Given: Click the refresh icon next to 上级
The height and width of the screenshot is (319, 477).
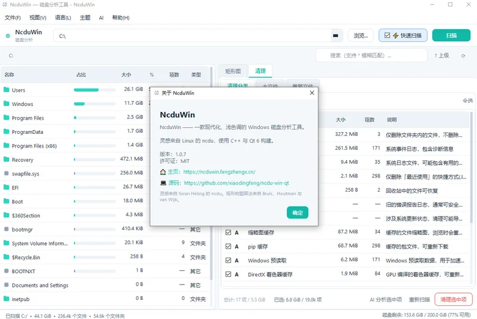Looking at the screenshot, I should 463,56.
